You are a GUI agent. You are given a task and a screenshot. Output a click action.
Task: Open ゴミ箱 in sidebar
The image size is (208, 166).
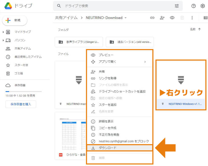click(x=18, y=73)
